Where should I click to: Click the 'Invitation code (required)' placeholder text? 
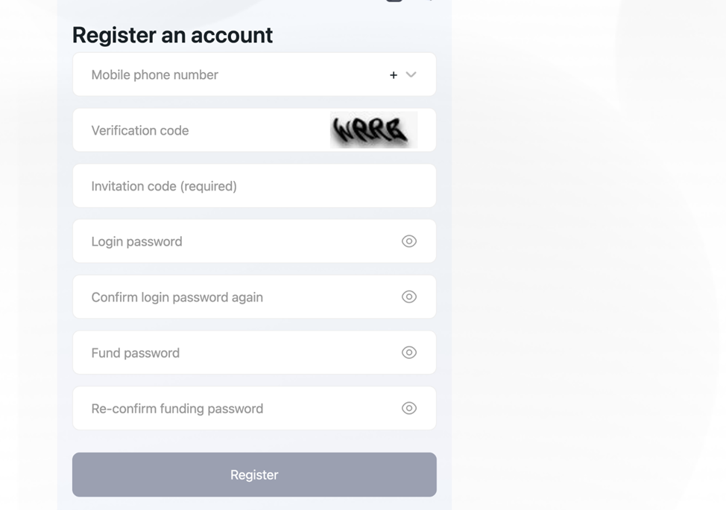tap(164, 186)
